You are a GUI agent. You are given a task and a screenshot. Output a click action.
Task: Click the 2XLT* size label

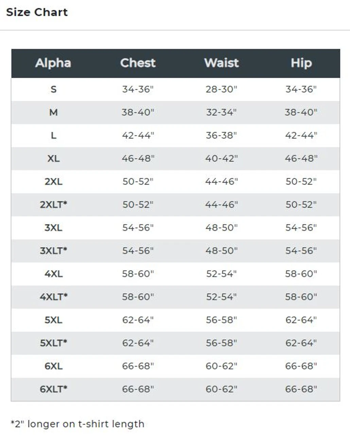[53, 205]
